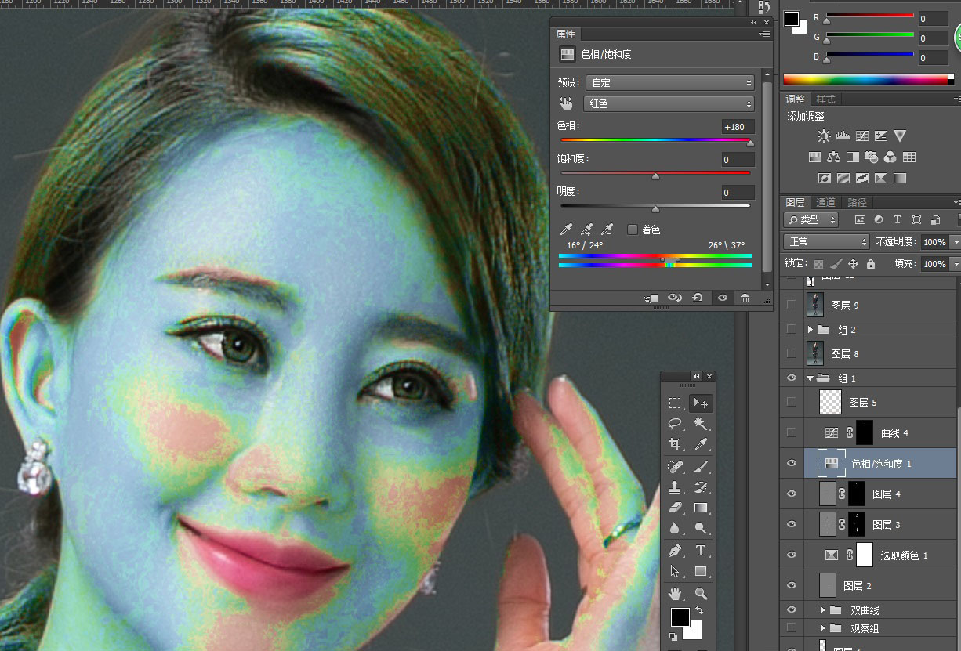Select the Crop tool
This screenshot has width=961, height=651.
coord(674,445)
